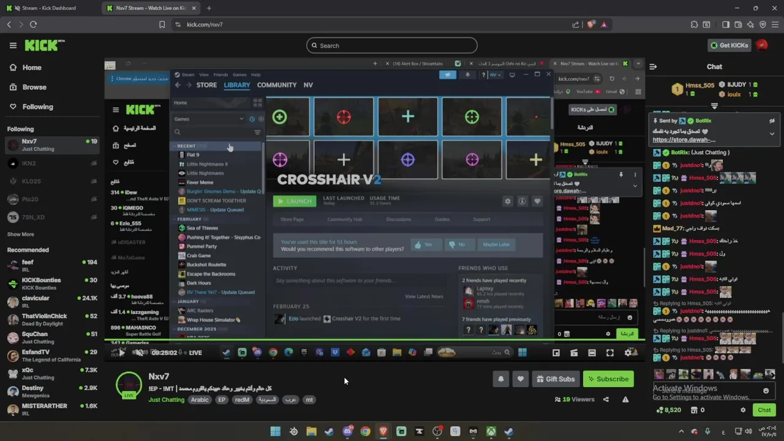Viewport: 784px width, 441px height.
Task: Open the Just Chatting category link
Action: pyautogui.click(x=166, y=400)
